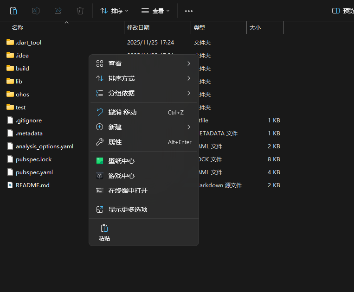Select the ohos folder
354x292 pixels.
(x=22, y=94)
